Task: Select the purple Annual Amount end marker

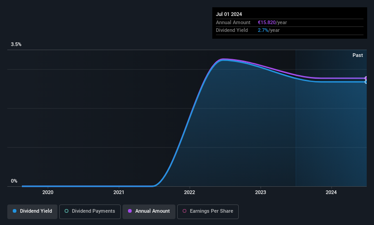Action: (366, 78)
